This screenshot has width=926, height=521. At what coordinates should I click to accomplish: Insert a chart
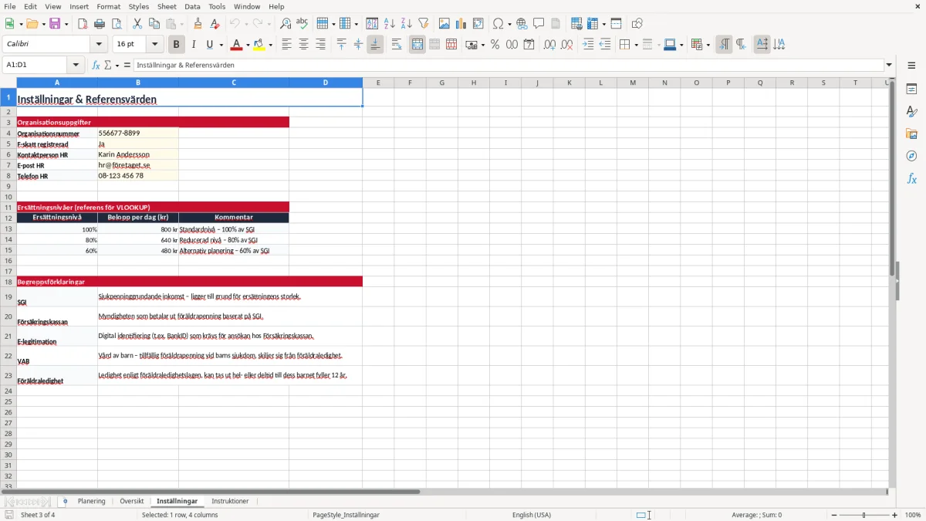coord(461,24)
